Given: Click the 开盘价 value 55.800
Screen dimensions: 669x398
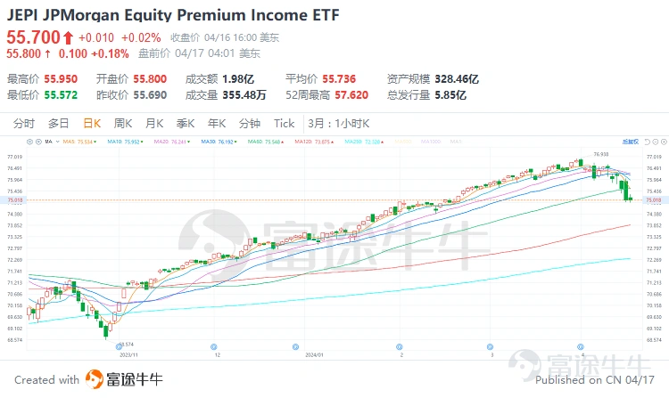Looking at the screenshot, I should click(x=150, y=79).
